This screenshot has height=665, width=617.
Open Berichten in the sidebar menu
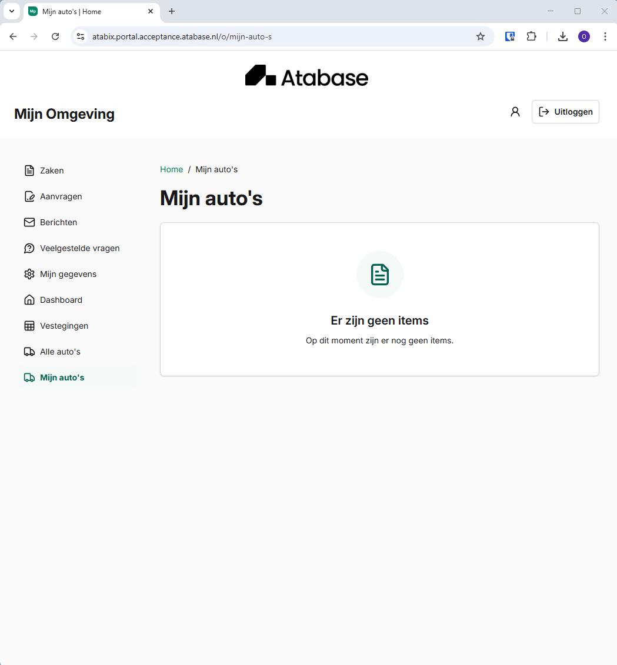78,222
